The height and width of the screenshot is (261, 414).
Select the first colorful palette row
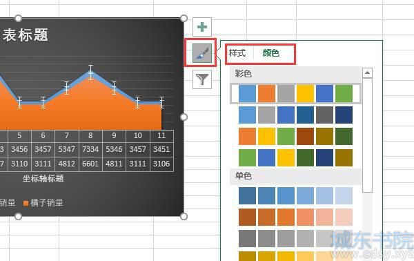pyautogui.click(x=295, y=93)
